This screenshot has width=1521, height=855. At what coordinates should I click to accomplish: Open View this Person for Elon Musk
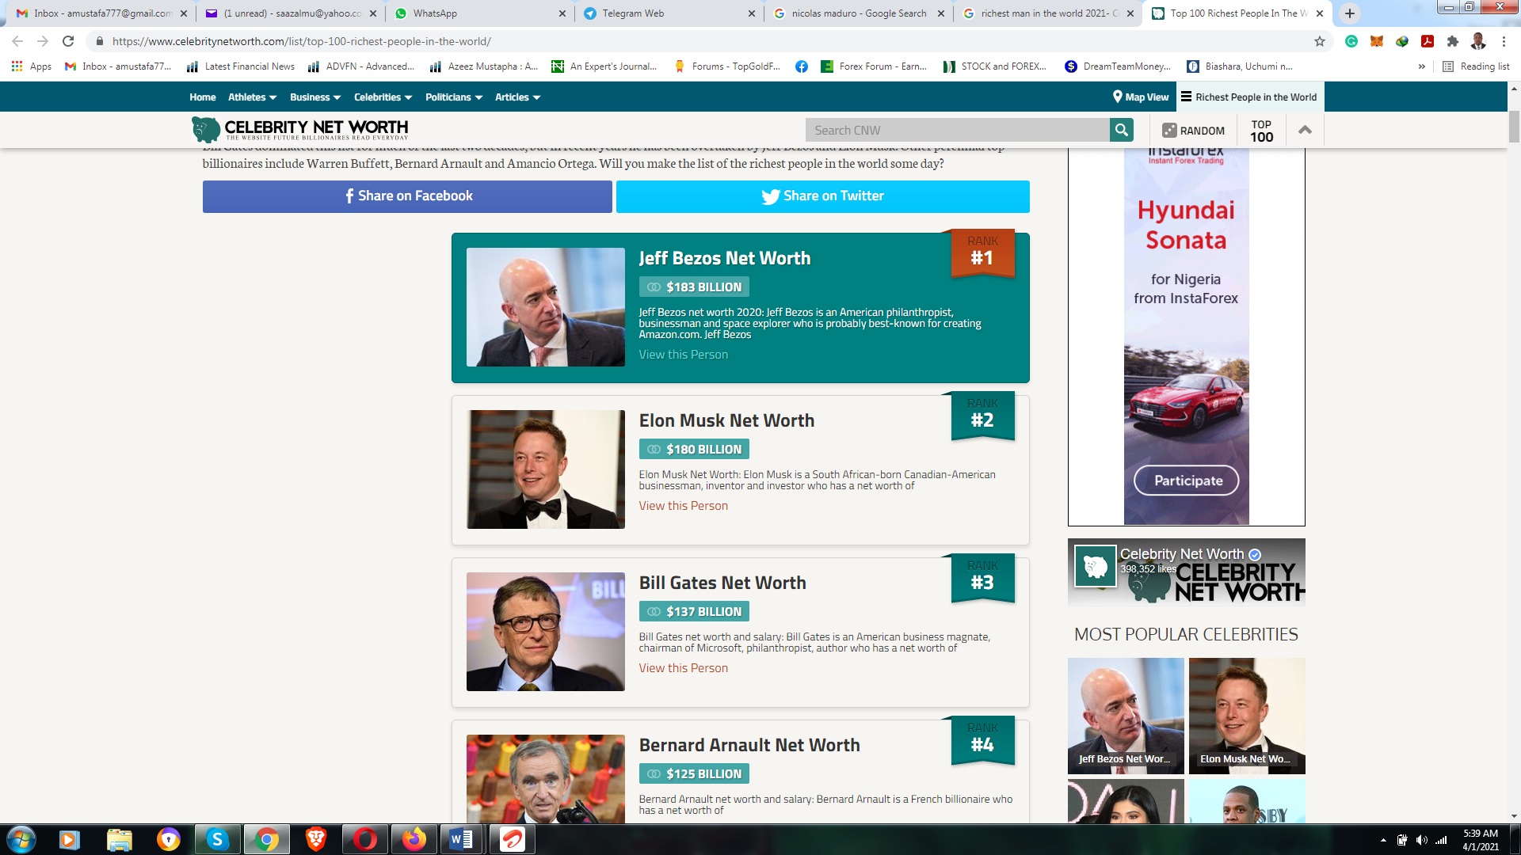683,506
